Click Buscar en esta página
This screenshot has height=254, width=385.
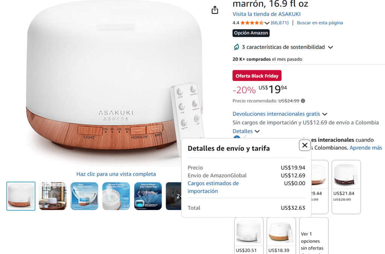point(320,23)
